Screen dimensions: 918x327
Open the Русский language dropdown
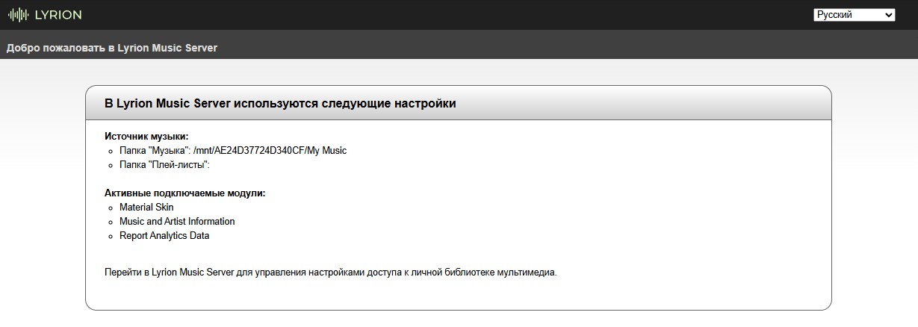pyautogui.click(x=849, y=15)
